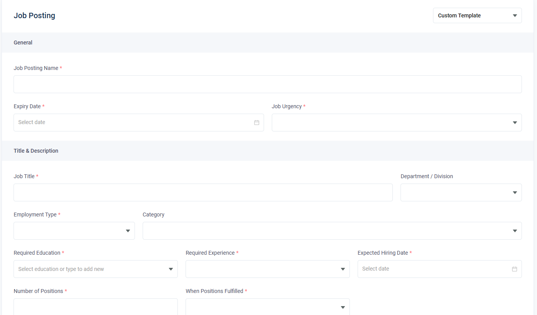
Task: Click the calendar icon in Expiry Date
Action: coord(257,123)
